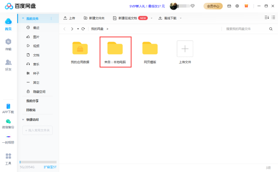Viewport: 278px width, 172px height.
Task: Open the settings gear icon
Action: point(237,6)
